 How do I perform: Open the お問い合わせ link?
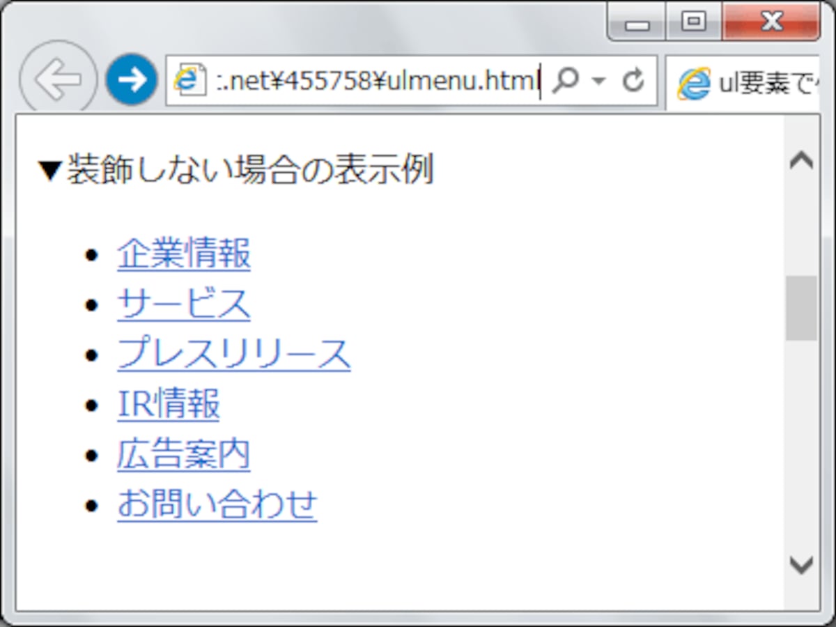click(217, 504)
